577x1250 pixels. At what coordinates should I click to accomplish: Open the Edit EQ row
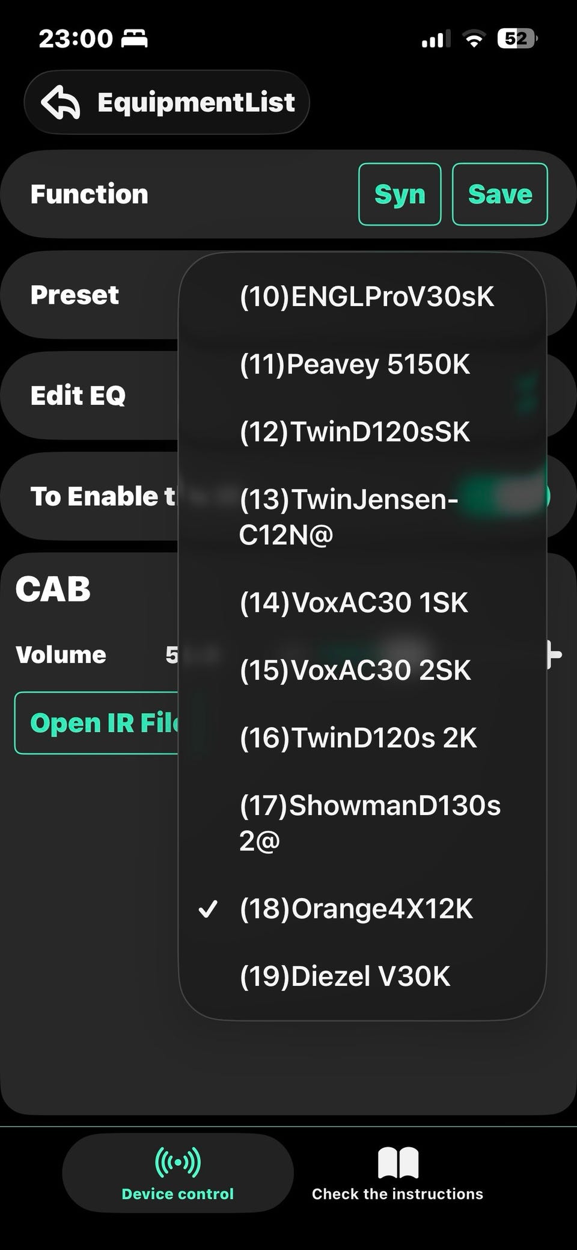[x=78, y=396]
